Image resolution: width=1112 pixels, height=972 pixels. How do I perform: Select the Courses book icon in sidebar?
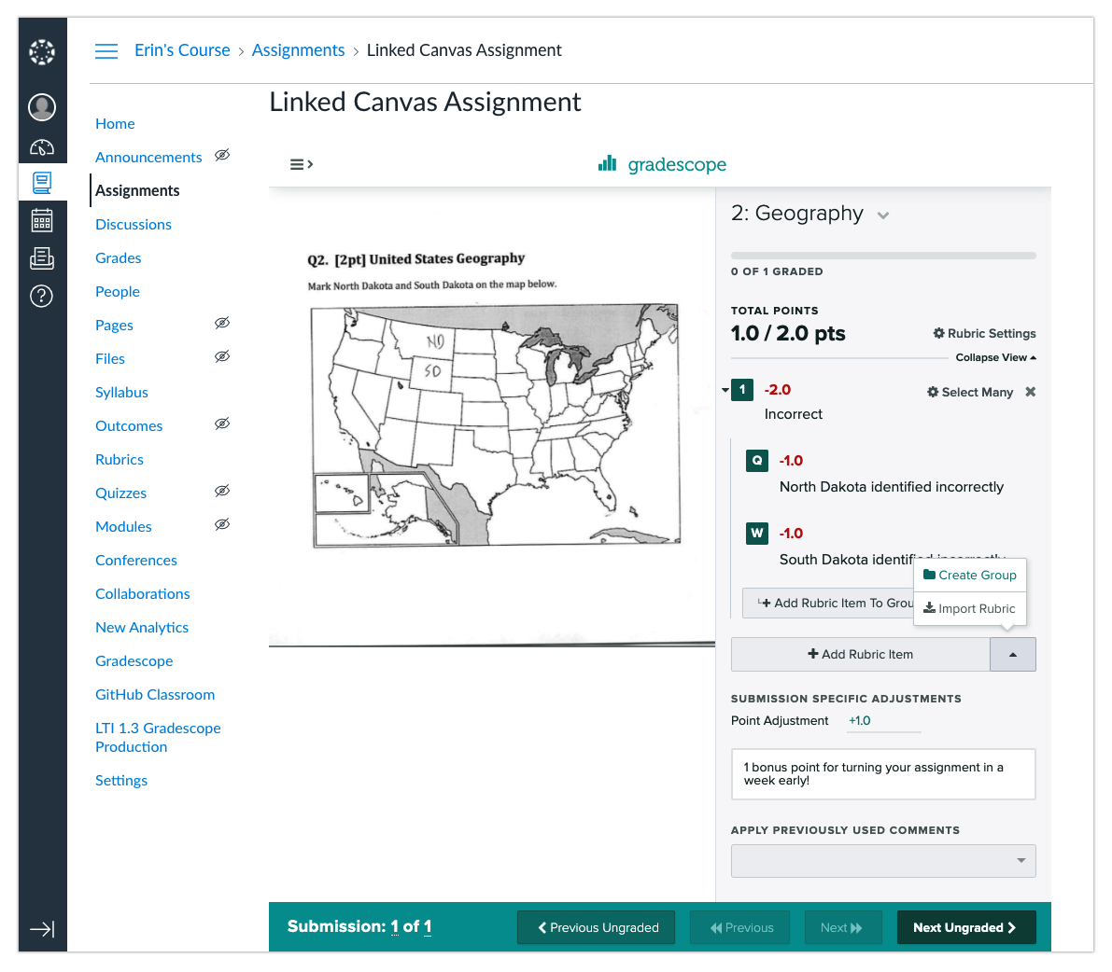click(x=42, y=182)
